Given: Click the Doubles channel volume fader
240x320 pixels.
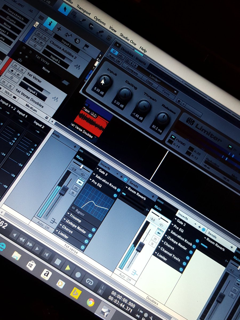Looking at the screenshot, I should (x=140, y=247).
